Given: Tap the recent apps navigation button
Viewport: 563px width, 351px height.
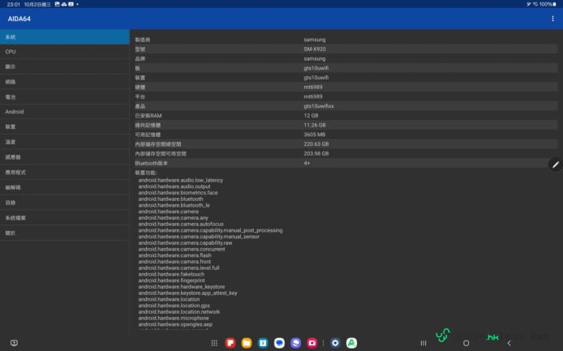Looking at the screenshot, I should [423, 343].
